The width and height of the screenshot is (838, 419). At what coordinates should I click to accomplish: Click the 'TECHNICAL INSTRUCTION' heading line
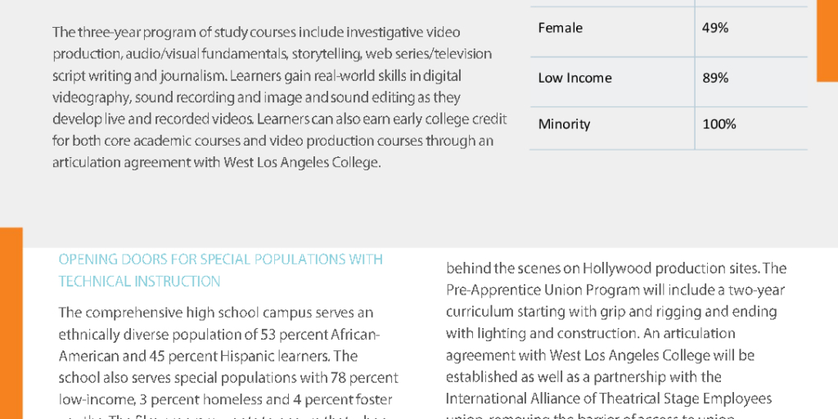[139, 282]
